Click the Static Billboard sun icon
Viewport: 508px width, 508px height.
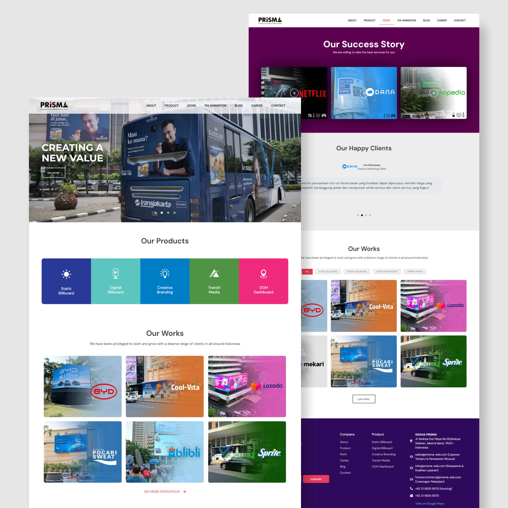point(66,274)
